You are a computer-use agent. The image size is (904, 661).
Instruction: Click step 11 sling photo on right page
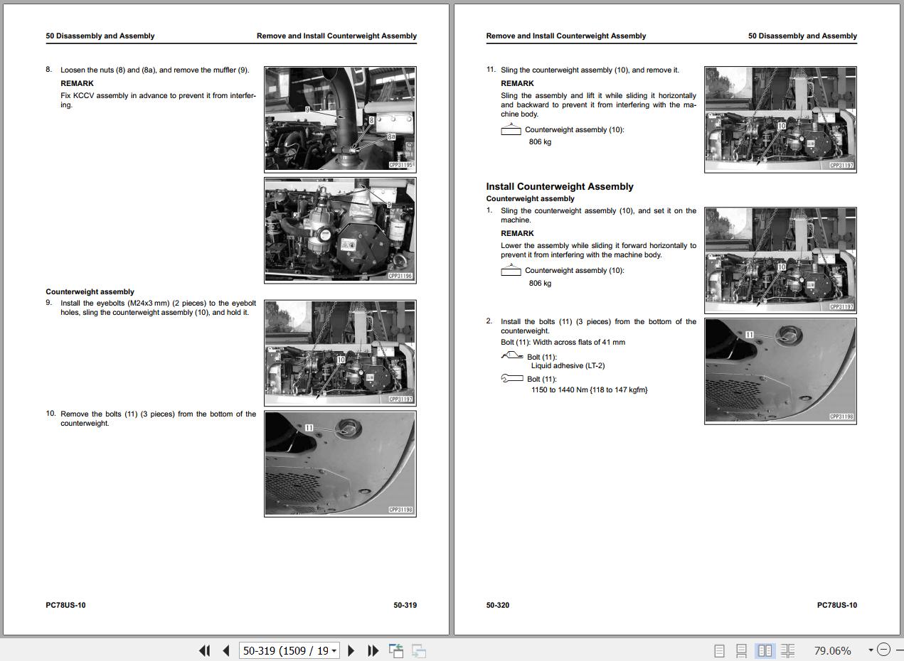780,119
